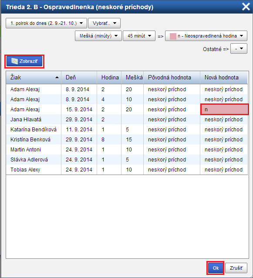Confirm with the Ok button
Viewport: 253px width, 278px height.
(216, 268)
